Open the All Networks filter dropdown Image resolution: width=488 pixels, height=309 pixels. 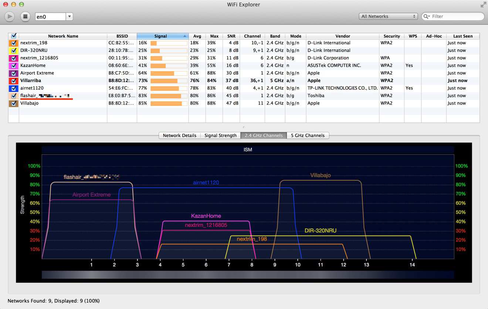pos(388,16)
